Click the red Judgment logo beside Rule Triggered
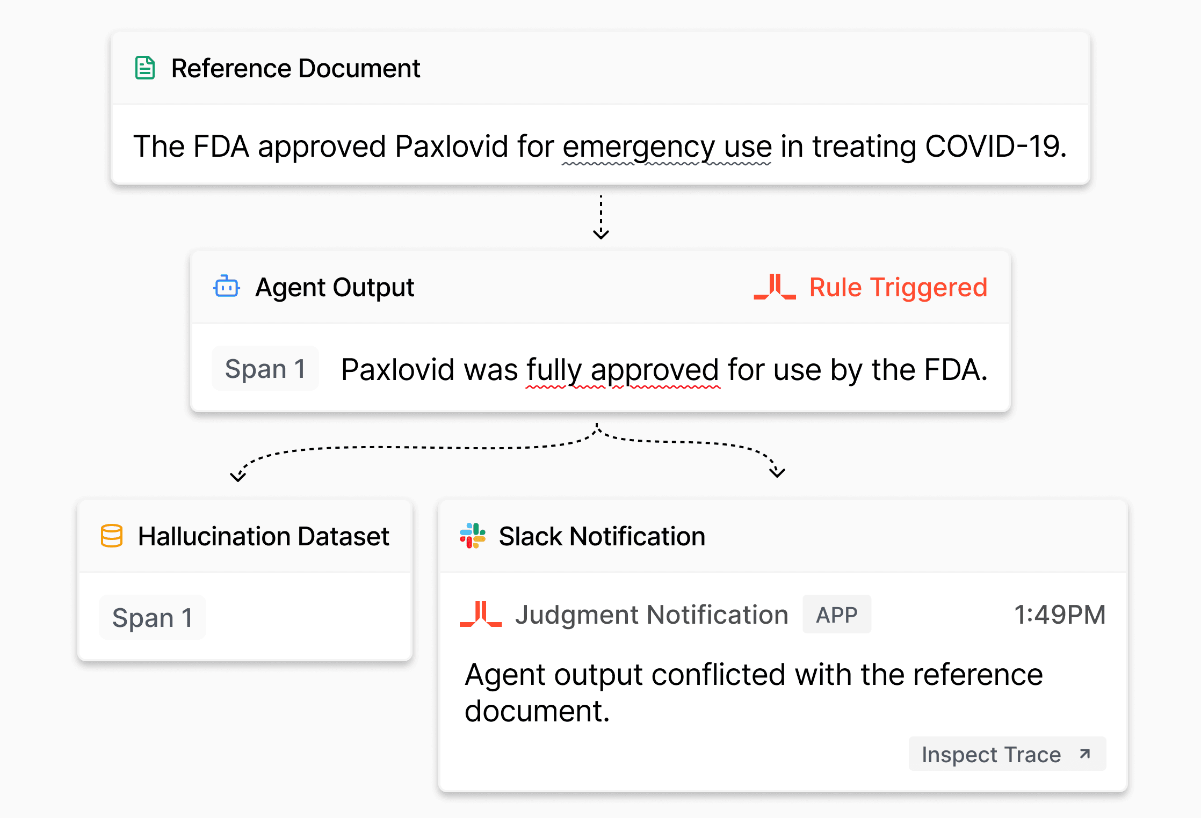The image size is (1201, 818). 775,287
